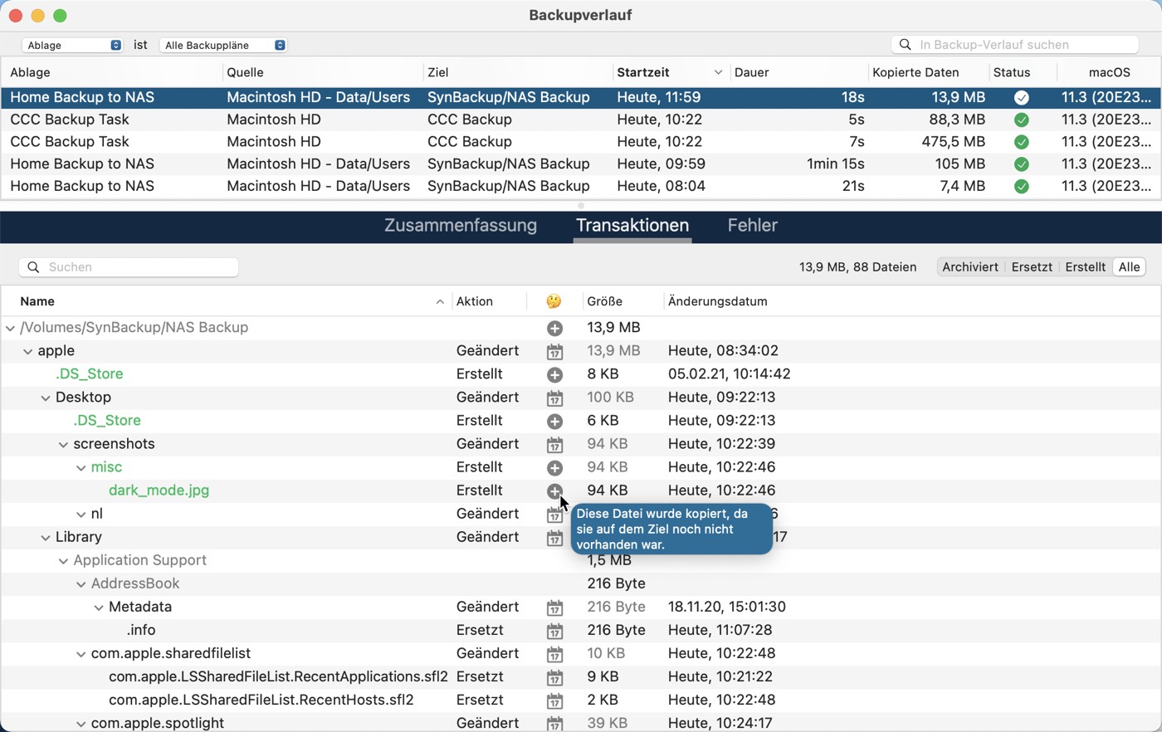
Task: Open the Fehler tab
Action: (x=752, y=226)
